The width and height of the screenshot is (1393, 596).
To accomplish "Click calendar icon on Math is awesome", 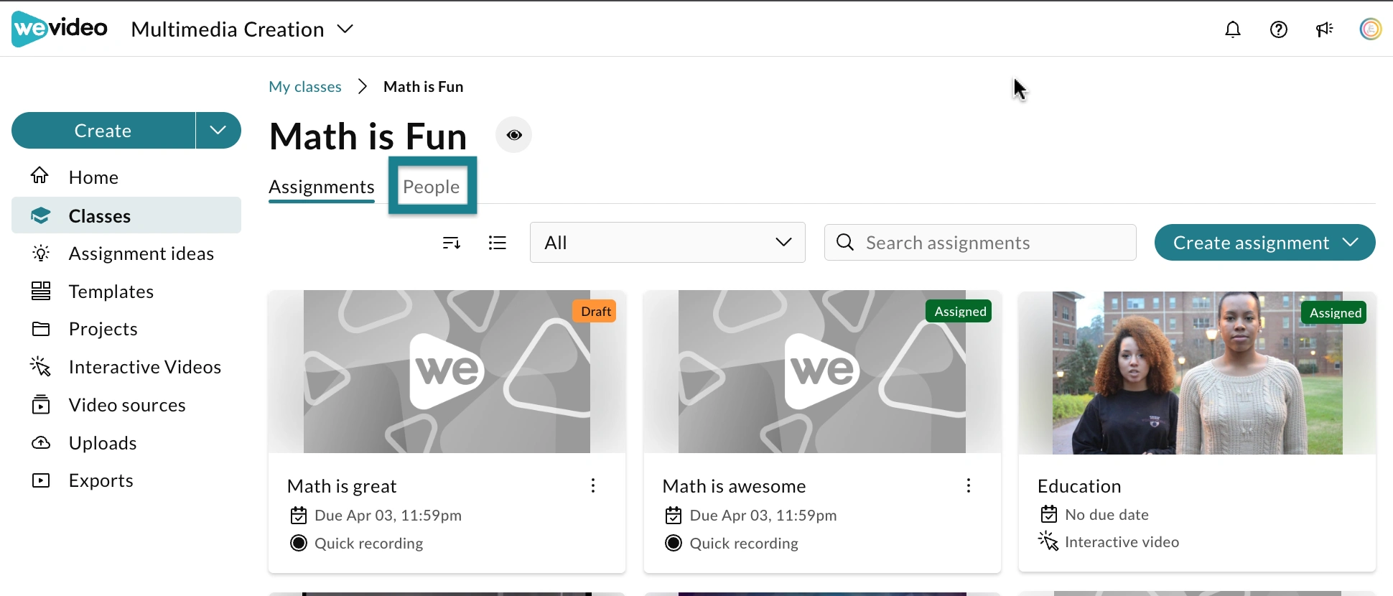I will 674,516.
